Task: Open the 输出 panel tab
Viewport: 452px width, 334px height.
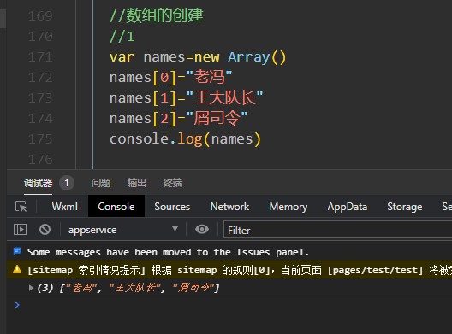Action: point(137,183)
